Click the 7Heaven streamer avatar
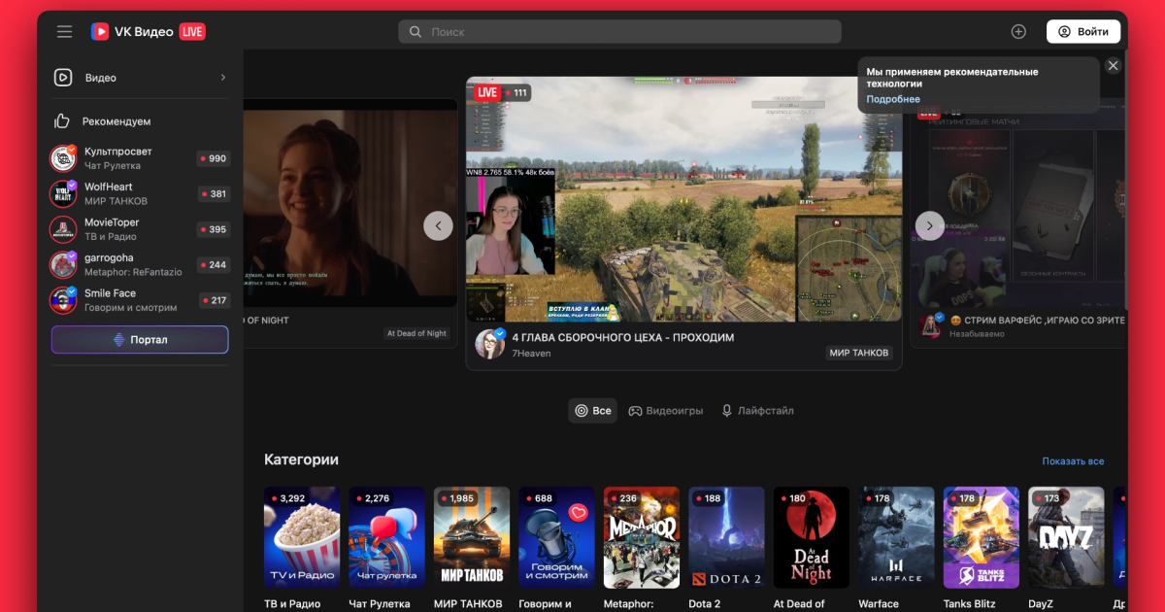Image resolution: width=1165 pixels, height=612 pixels. coord(489,344)
